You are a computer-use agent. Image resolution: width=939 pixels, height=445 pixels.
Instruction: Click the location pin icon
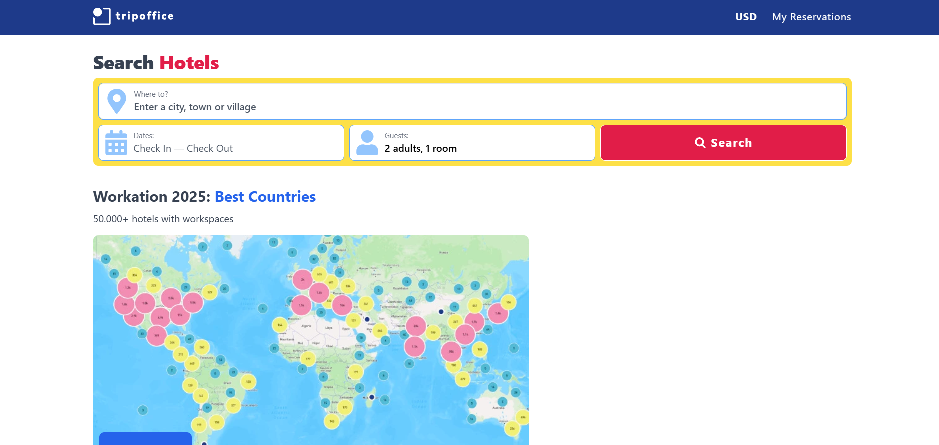[x=117, y=101]
